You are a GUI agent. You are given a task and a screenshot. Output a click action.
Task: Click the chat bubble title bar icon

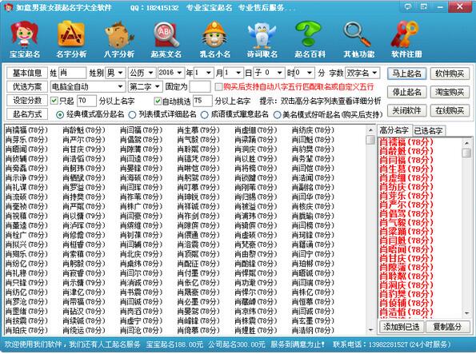pyautogui.click(x=408, y=6)
